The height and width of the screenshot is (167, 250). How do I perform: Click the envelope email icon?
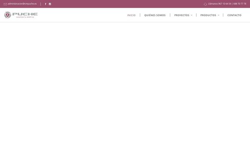[x=5, y=4]
